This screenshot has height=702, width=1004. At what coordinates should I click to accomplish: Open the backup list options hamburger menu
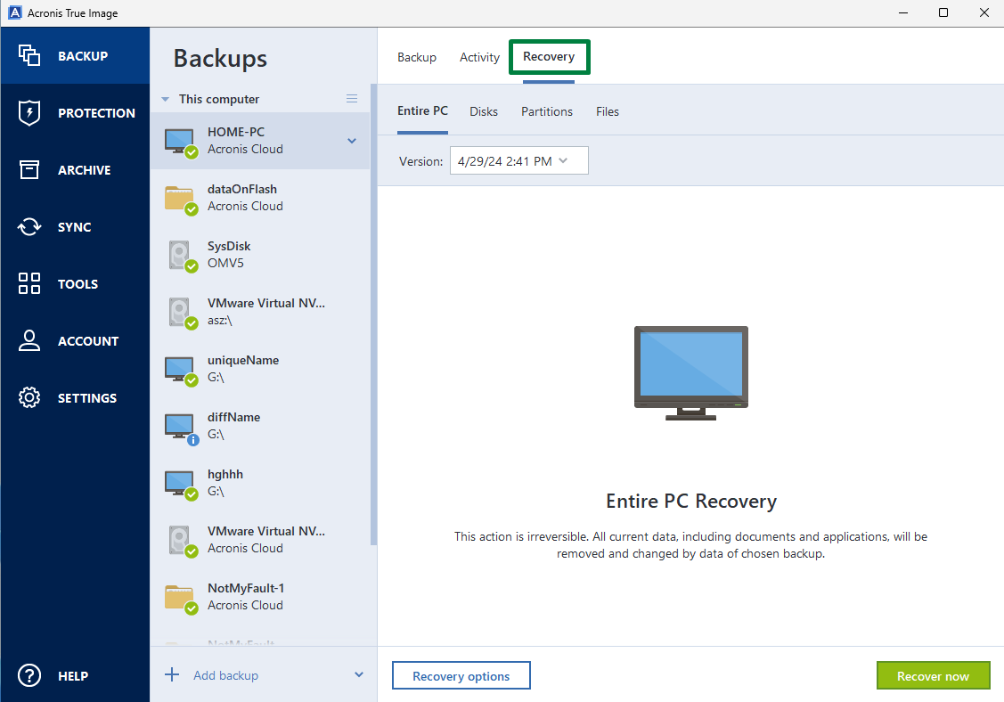coord(352,98)
